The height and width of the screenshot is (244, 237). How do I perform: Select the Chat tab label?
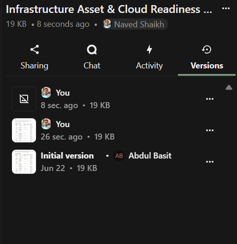[x=92, y=66]
